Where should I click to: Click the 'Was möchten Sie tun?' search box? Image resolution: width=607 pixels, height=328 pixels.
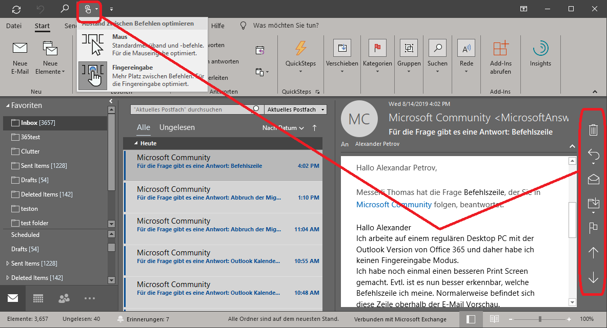tap(286, 26)
